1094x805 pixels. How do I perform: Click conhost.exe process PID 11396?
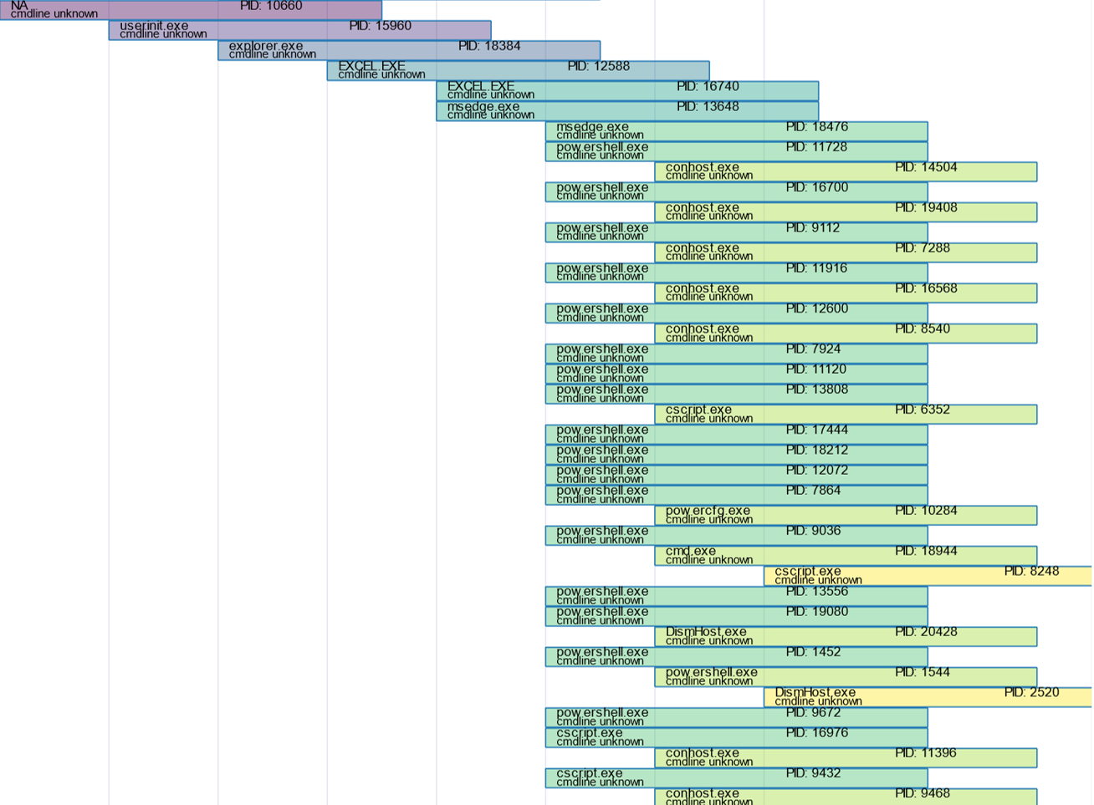click(x=846, y=758)
